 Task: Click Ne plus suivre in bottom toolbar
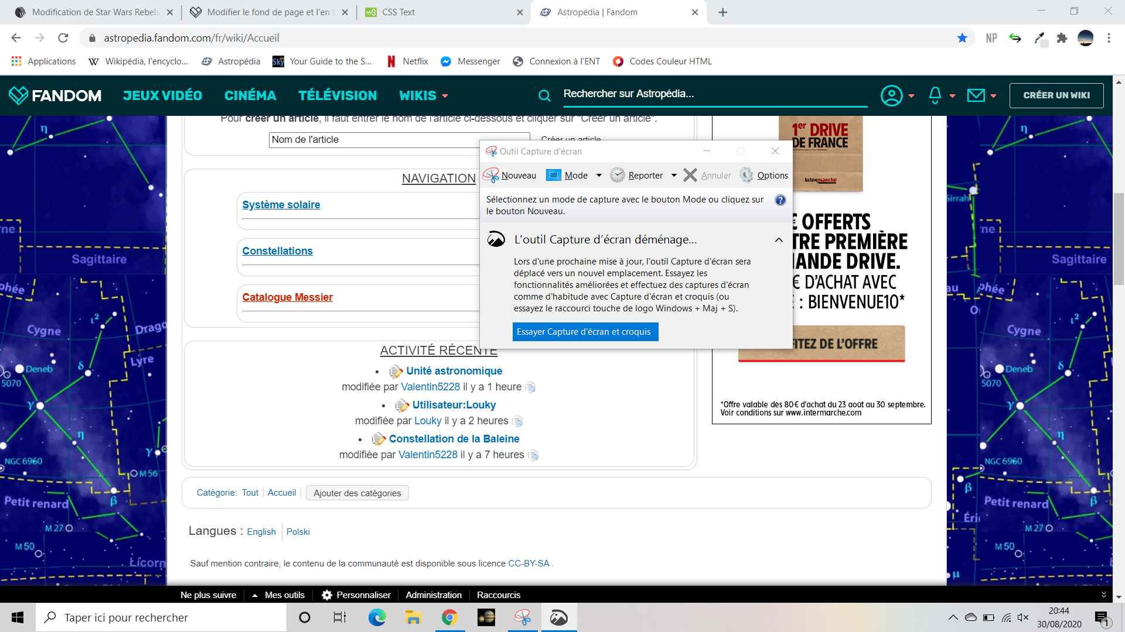click(x=208, y=595)
